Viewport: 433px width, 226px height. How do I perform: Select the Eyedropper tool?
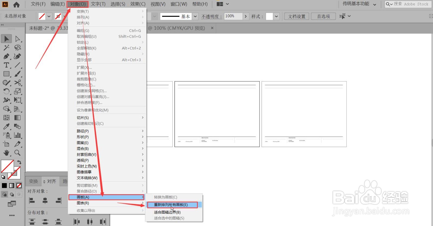pyautogui.click(x=6, y=126)
